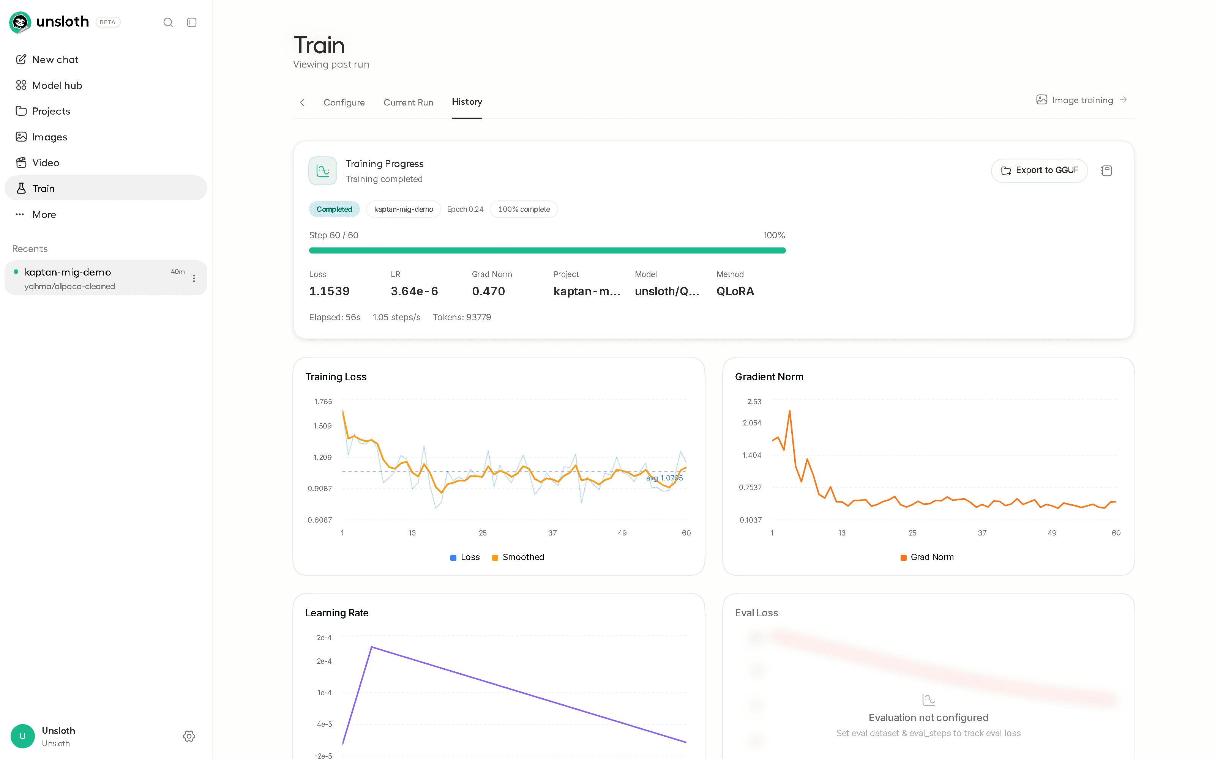Select the Train flask icon
1215x759 pixels.
pos(21,188)
